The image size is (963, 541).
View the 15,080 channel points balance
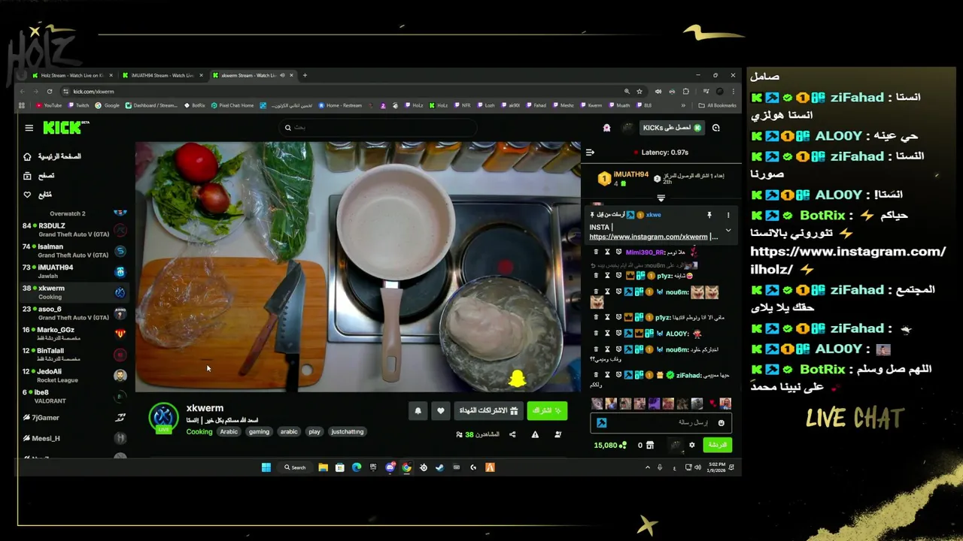(610, 445)
